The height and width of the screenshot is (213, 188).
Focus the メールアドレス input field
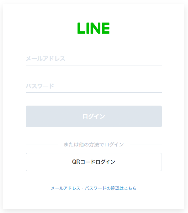(x=94, y=59)
